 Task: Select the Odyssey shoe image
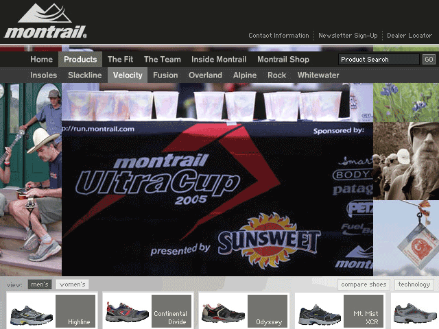223,313
